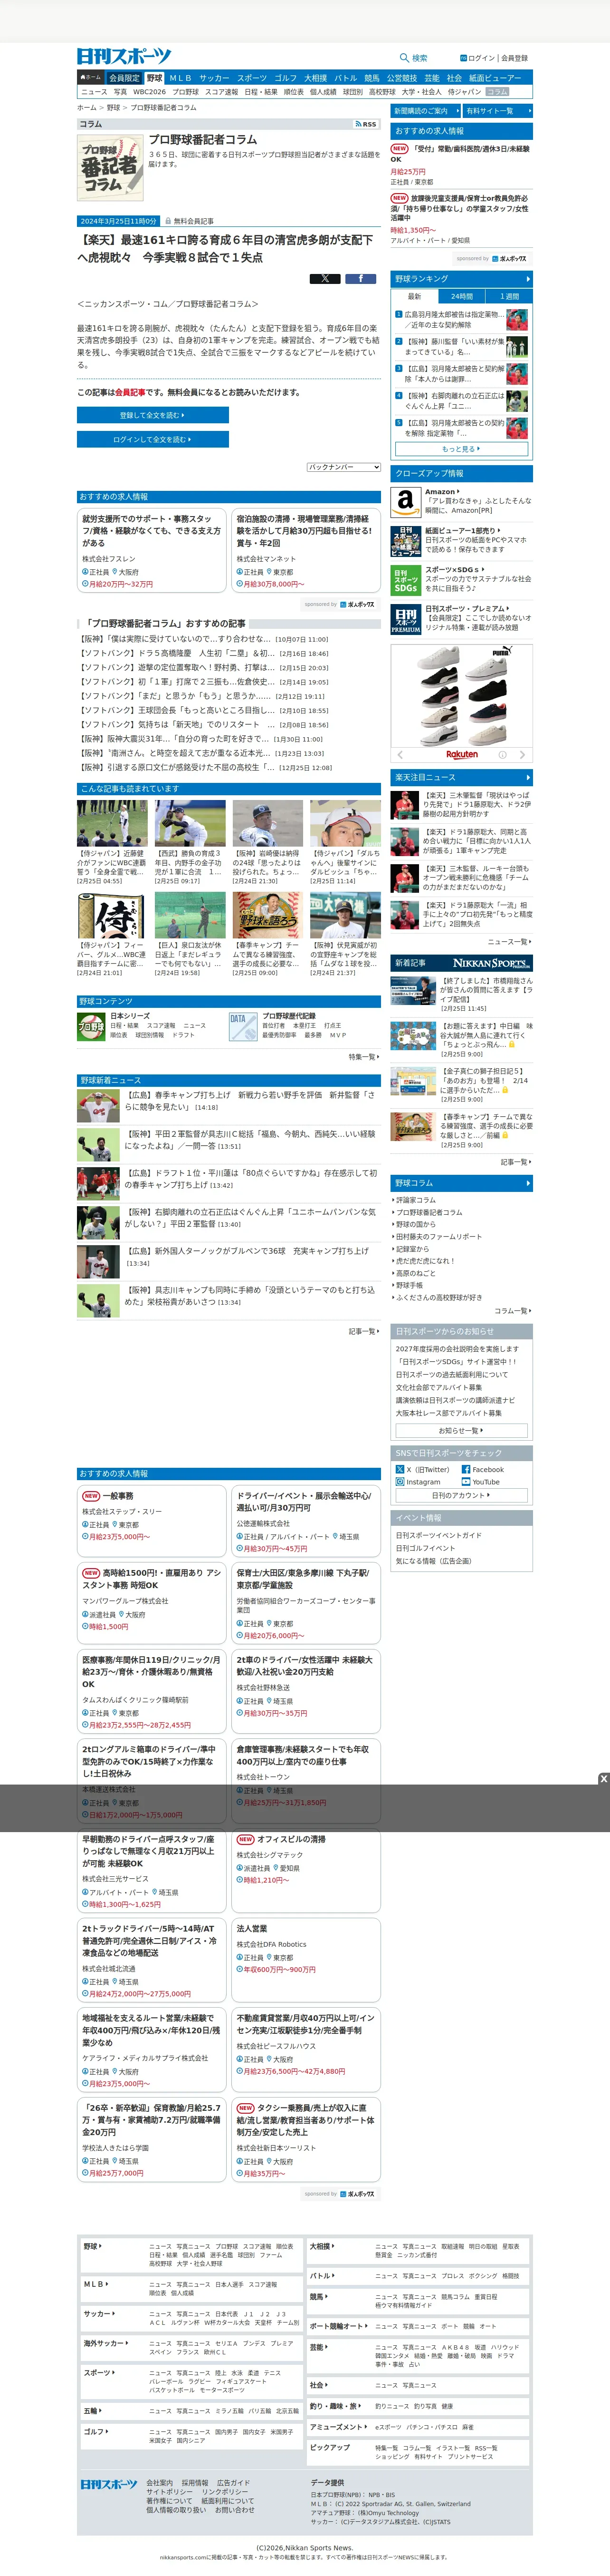This screenshot has width=610, height=2576.
Task: Expand the 楽天注目ニュース header arrow
Action: click(x=527, y=777)
